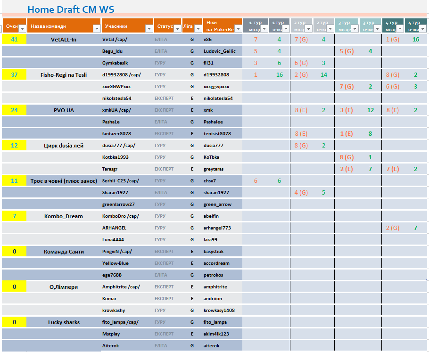Select the VetALL-In team name cell
Viewport: 429px width, 352px height.
point(64,40)
